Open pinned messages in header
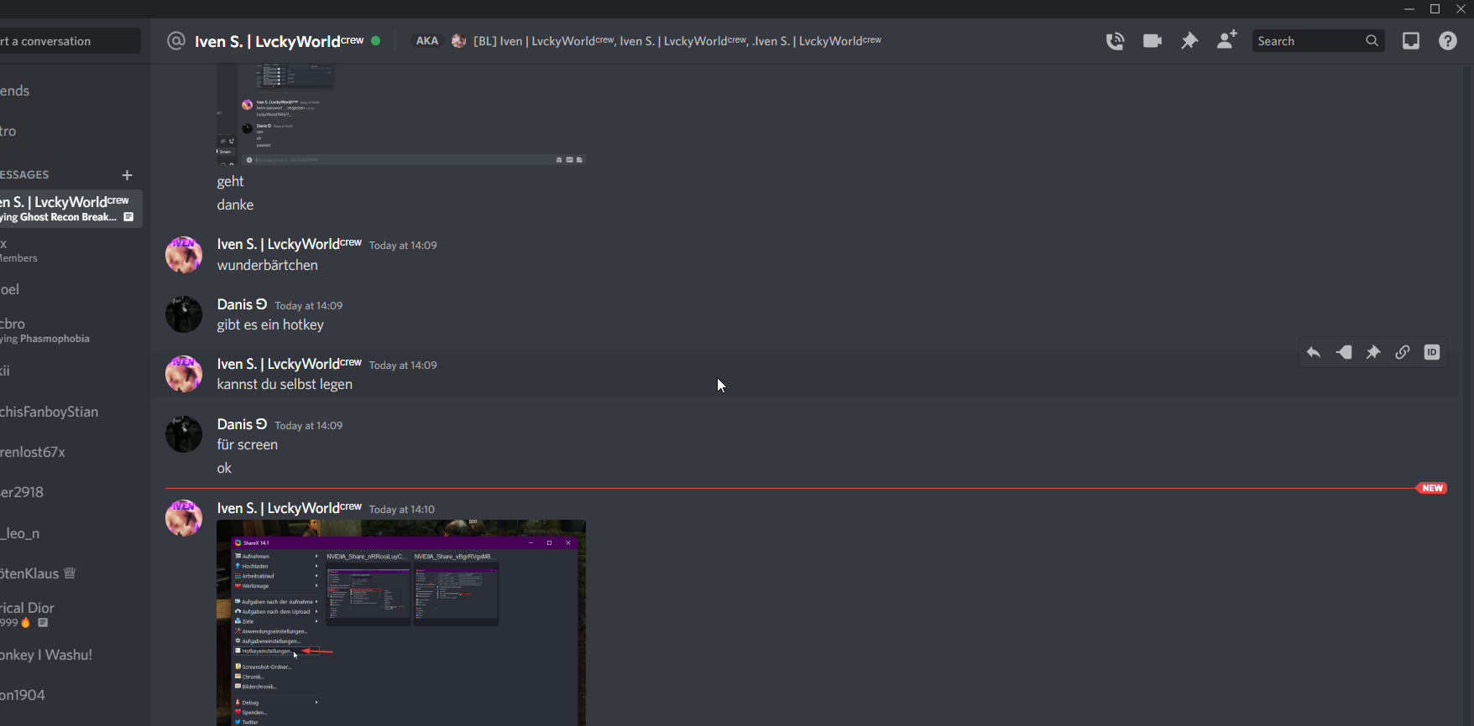Image resolution: width=1474 pixels, height=726 pixels. click(1189, 41)
